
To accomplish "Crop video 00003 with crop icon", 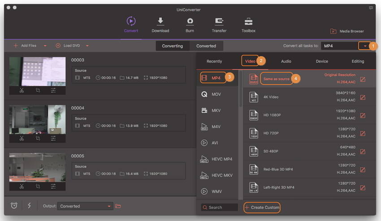I will 38,90.
